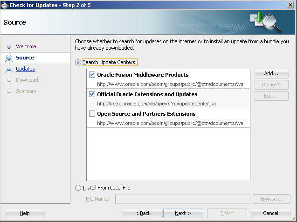Image resolution: width=297 pixels, height=222 pixels.
Task: Click the Edit... button
Action: pos(271,96)
